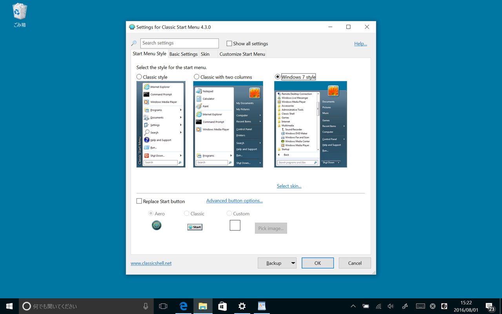Open the Backup dropdown arrow
Image resolution: width=502 pixels, height=314 pixels.
pos(292,263)
